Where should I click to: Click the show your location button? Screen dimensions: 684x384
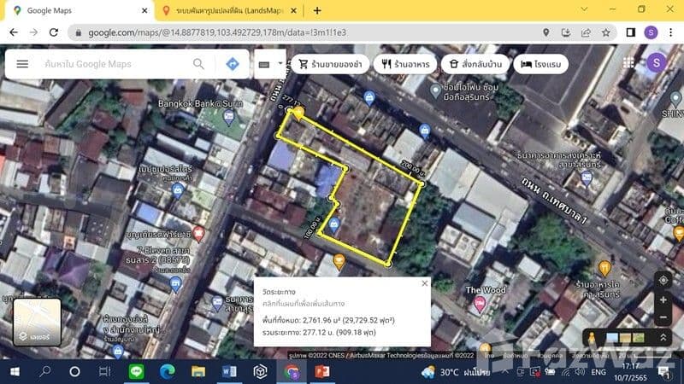(x=663, y=279)
